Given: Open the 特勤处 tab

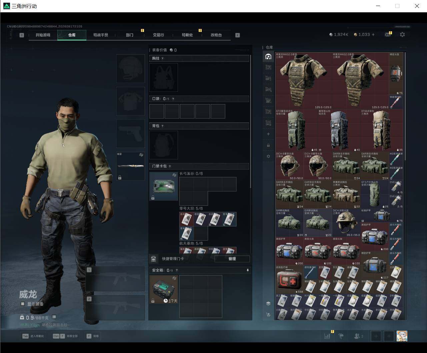Looking at the screenshot, I should 187,35.
